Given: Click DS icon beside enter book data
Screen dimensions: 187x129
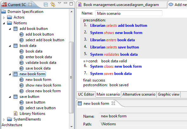Looking at the screenshot, I should (x=22, y=57).
